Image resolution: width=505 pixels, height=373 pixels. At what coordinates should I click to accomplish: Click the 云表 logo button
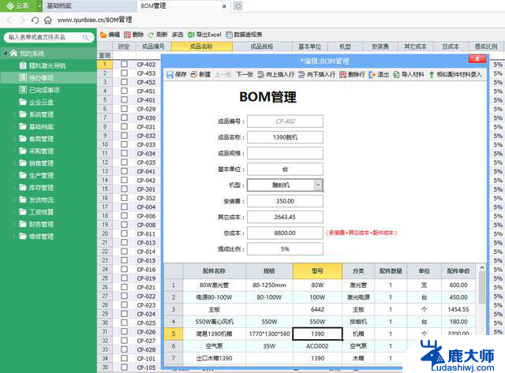pos(18,6)
